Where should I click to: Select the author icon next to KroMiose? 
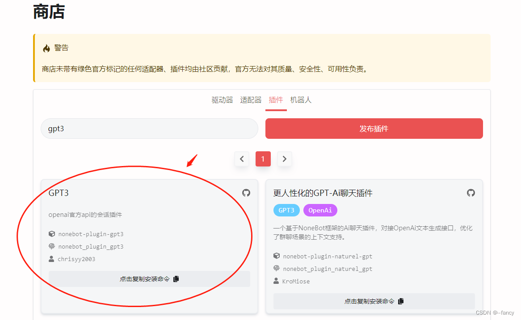pyautogui.click(x=276, y=281)
